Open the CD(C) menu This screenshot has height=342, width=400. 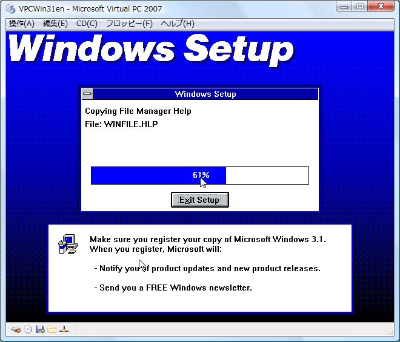[x=87, y=24]
